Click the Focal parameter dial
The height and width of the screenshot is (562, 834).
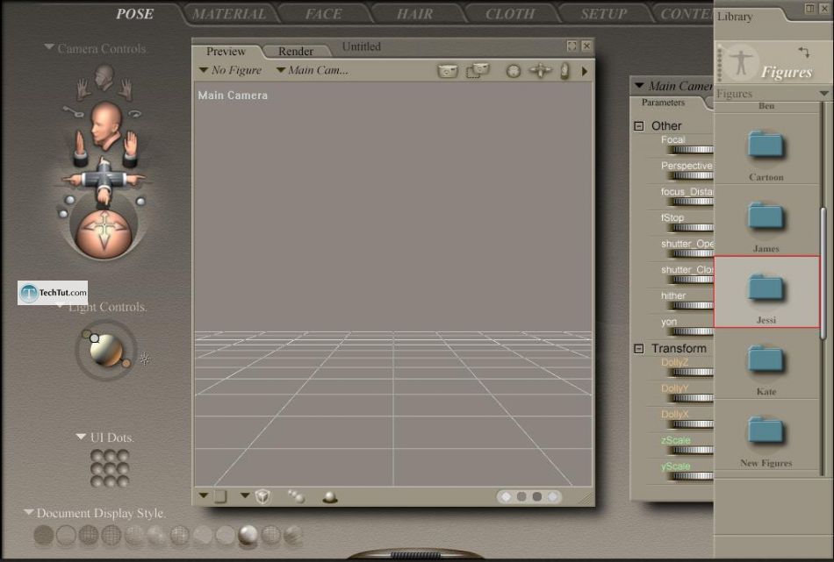pos(692,150)
